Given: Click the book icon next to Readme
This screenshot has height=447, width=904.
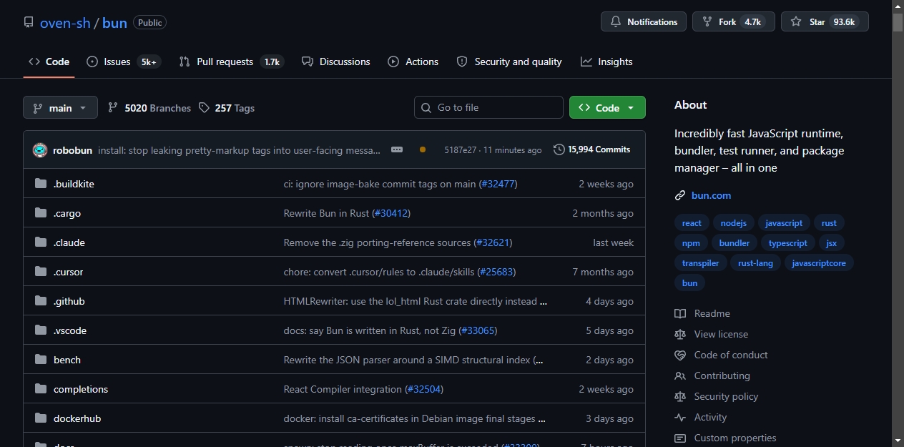Looking at the screenshot, I should pos(680,313).
